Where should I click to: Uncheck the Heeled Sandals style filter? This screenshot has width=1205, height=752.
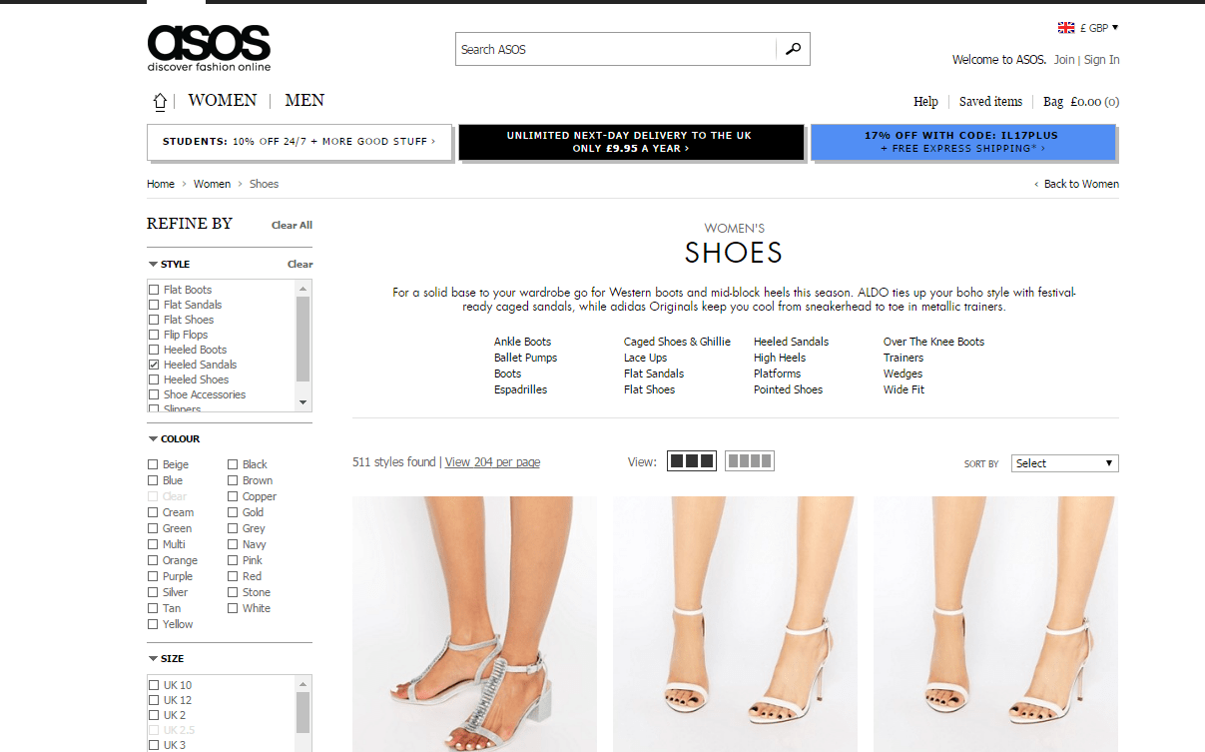coord(154,365)
